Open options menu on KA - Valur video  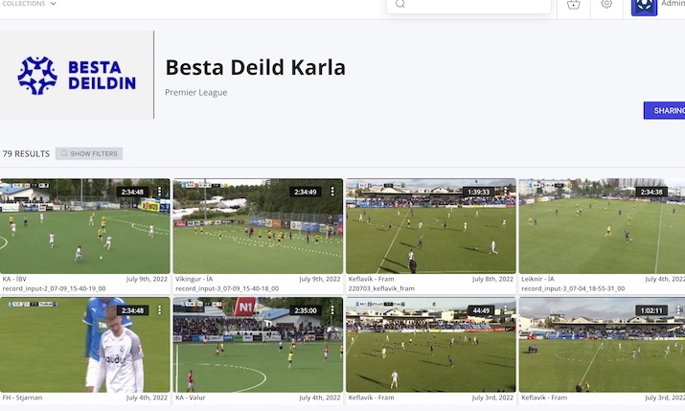click(332, 309)
